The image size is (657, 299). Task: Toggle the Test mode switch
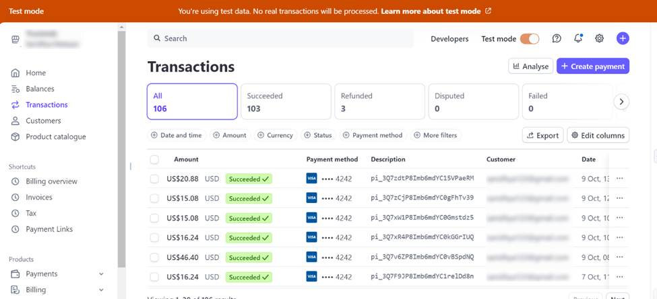tap(530, 39)
